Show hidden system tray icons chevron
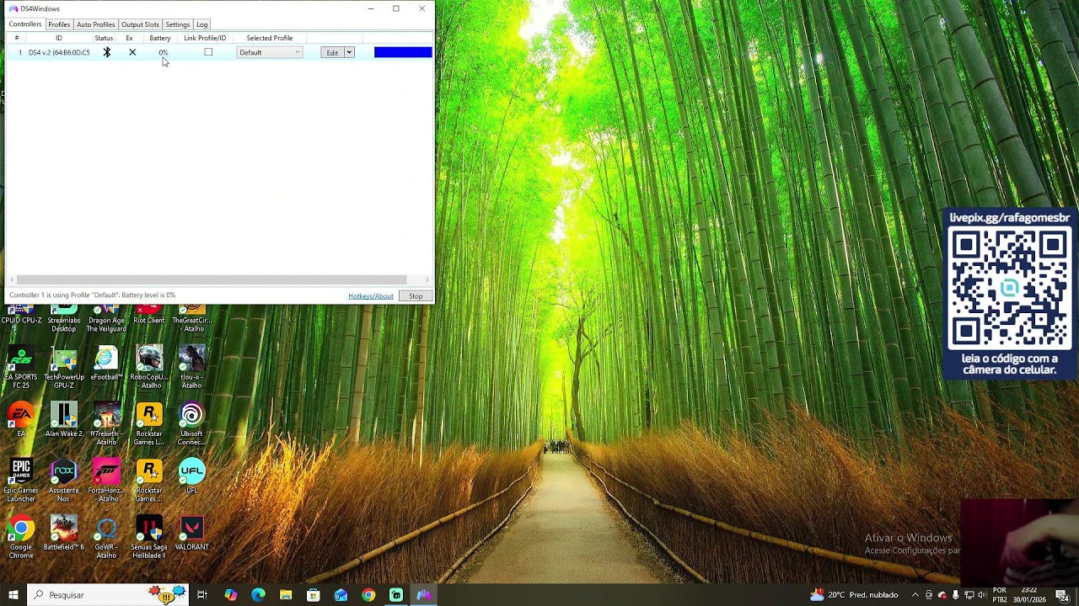The image size is (1079, 606). [915, 595]
